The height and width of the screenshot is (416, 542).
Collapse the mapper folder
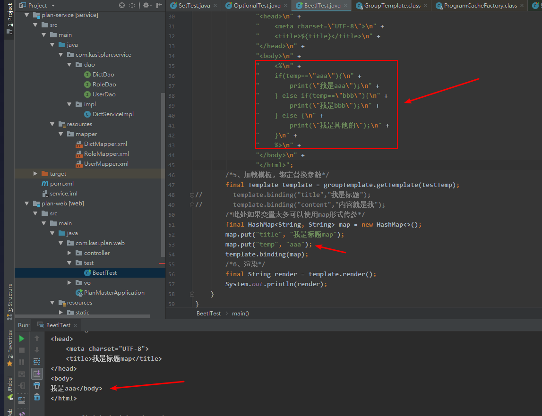click(x=61, y=134)
